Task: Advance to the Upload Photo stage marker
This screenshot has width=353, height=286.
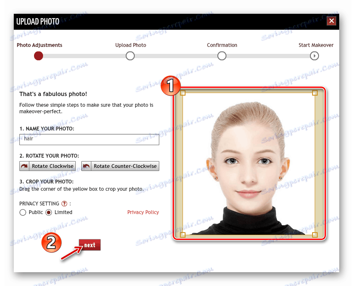Action: click(130, 56)
